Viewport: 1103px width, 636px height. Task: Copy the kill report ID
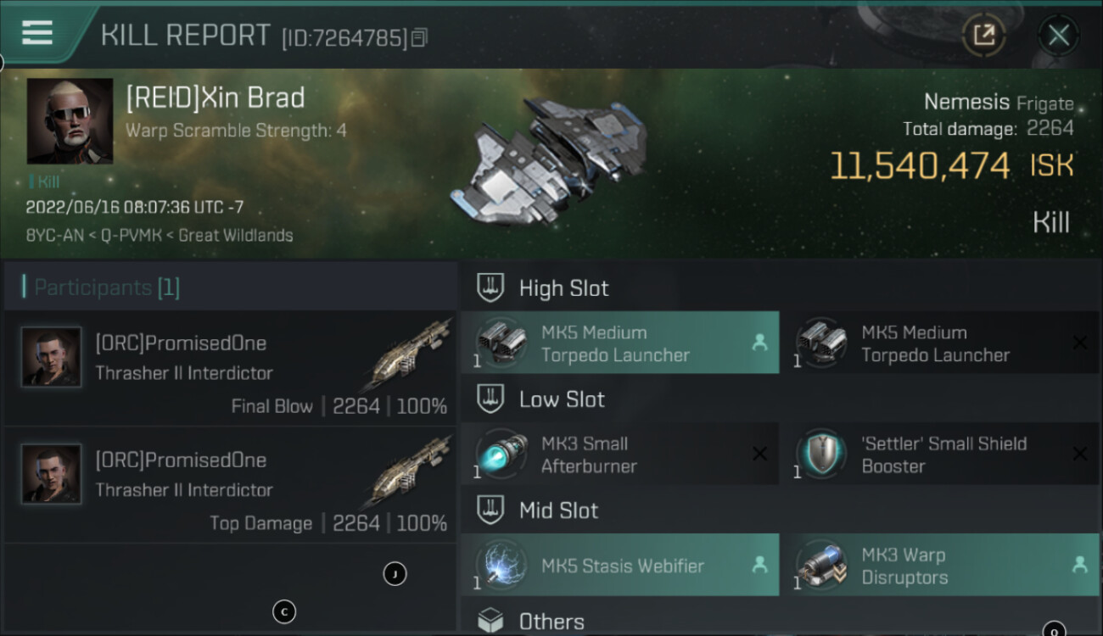[420, 37]
